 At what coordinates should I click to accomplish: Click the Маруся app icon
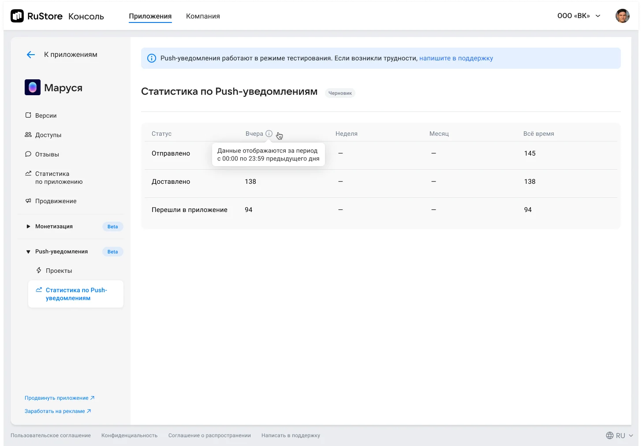tap(33, 87)
